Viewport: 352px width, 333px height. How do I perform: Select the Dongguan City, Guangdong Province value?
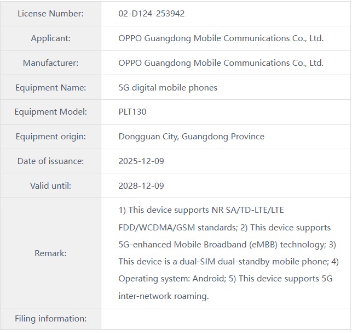coord(191,137)
